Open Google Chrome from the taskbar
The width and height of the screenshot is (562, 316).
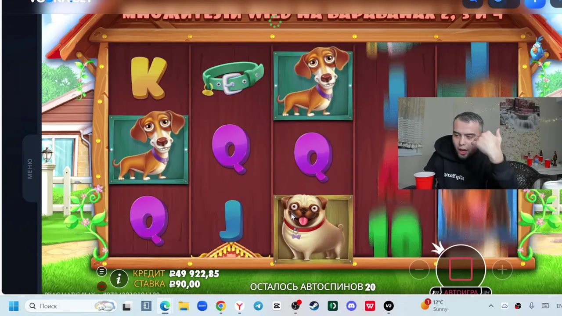(221, 306)
